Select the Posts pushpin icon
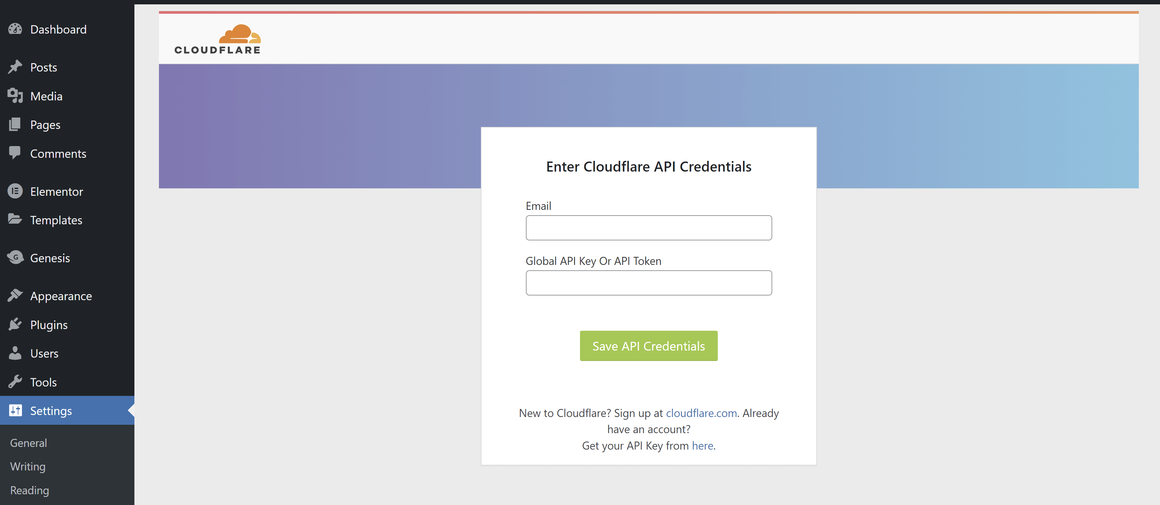 [x=15, y=66]
